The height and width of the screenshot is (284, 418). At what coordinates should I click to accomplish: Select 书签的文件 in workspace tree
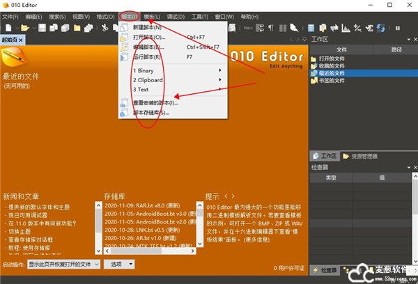332,80
